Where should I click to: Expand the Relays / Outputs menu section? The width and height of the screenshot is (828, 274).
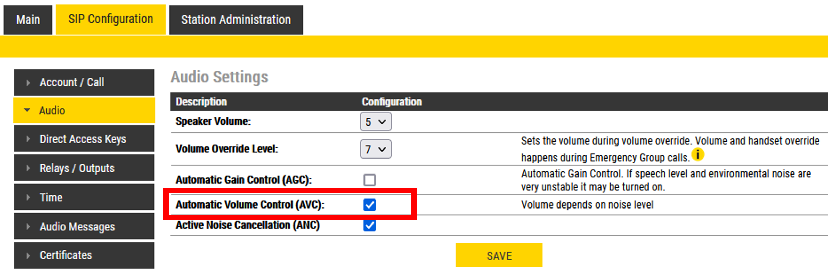tap(77, 168)
